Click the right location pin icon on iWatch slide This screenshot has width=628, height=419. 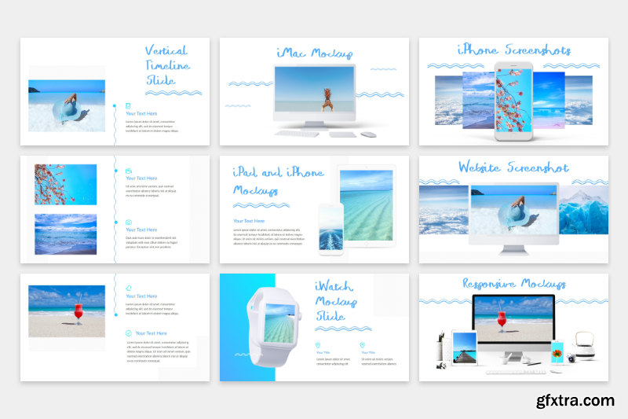click(363, 345)
